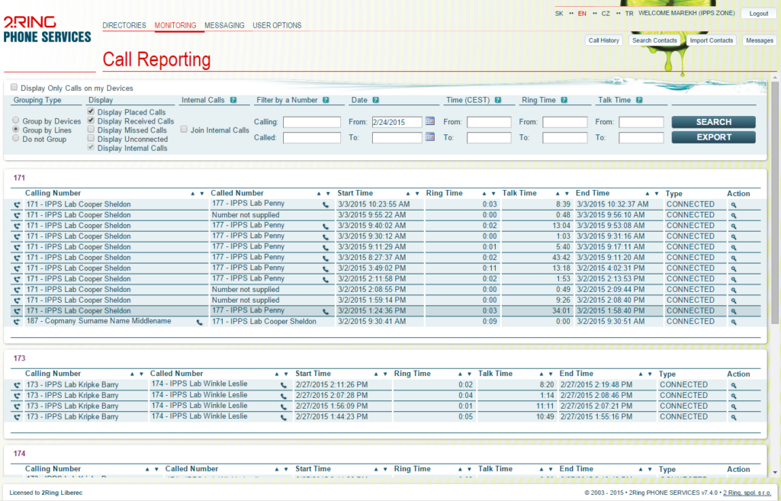The width and height of the screenshot is (781, 501).
Task: Click the help icon next to Talk Time
Action: coord(639,100)
